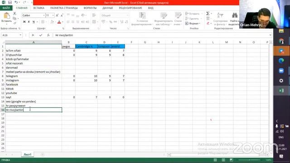Switch to the РЕЦЕНЗИРОВАНИЕ tab
Image resolution: width=290 pixels, height=163 pixels.
click(130, 8)
